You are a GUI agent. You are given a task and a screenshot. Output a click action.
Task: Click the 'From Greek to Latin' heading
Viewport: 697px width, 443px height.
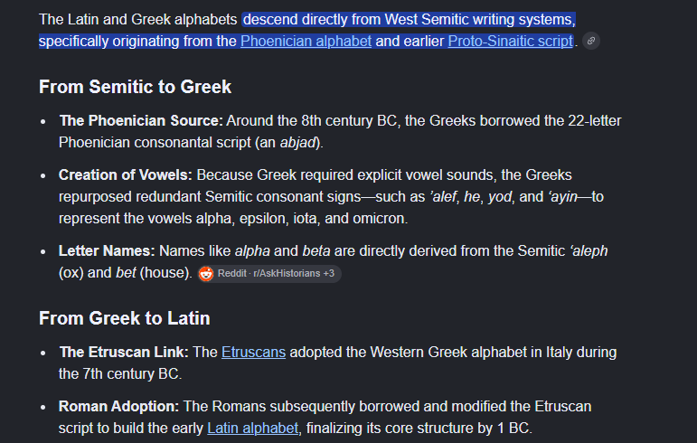(x=125, y=318)
